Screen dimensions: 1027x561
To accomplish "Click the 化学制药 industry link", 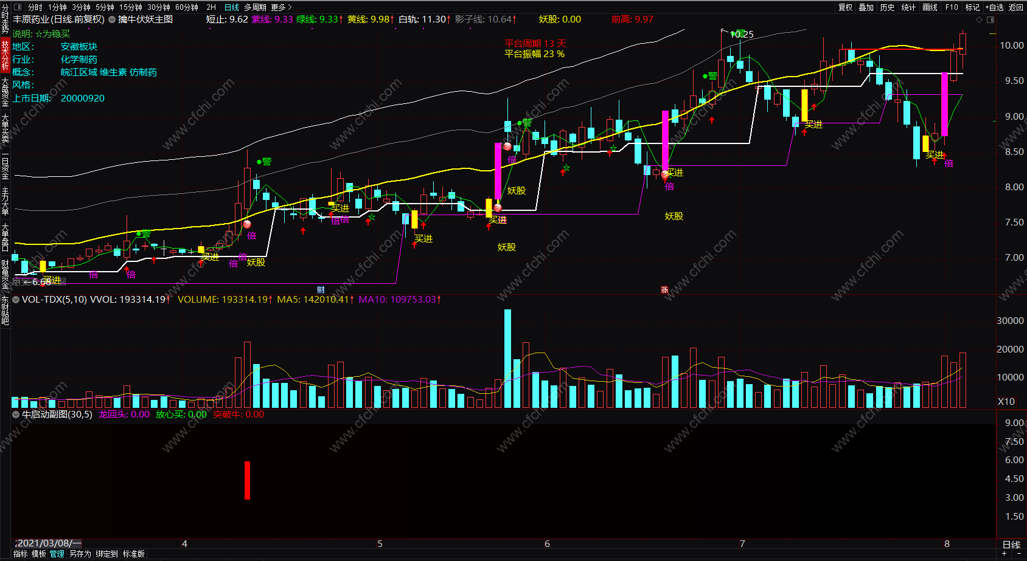I will [79, 60].
